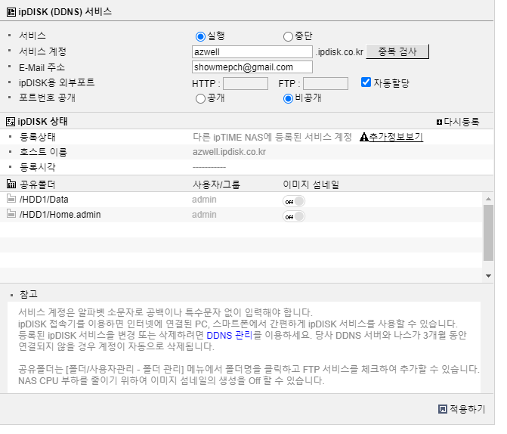This screenshot has height=434, width=507.
Task: Click the shared folder list scroll up arrow
Action: point(488,199)
